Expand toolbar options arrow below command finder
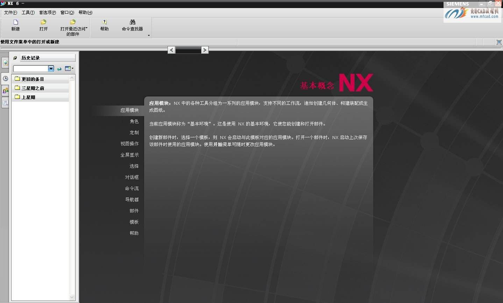Viewport: 503px width, 303px height. click(x=149, y=35)
